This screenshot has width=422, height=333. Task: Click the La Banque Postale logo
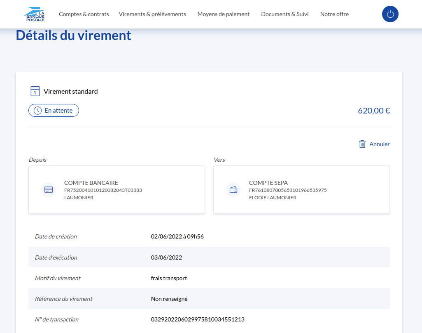[x=34, y=14]
